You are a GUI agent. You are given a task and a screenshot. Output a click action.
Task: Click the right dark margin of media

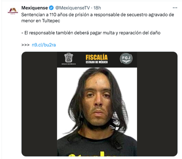tap(157, 104)
